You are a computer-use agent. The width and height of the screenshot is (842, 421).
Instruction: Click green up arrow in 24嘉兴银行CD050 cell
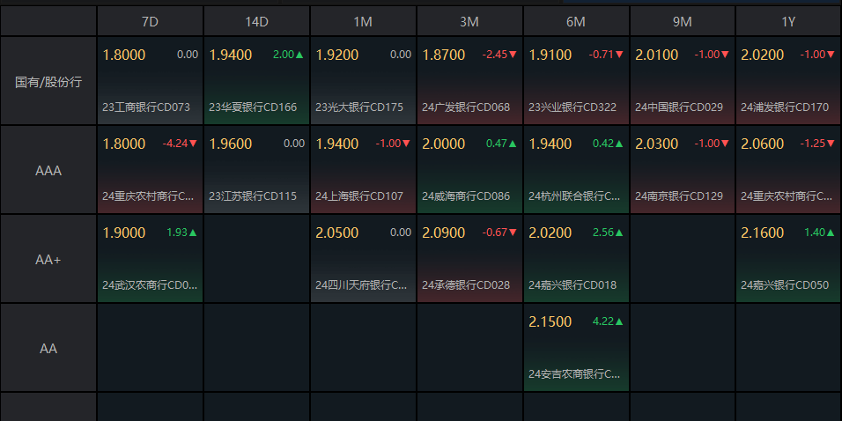tap(831, 233)
